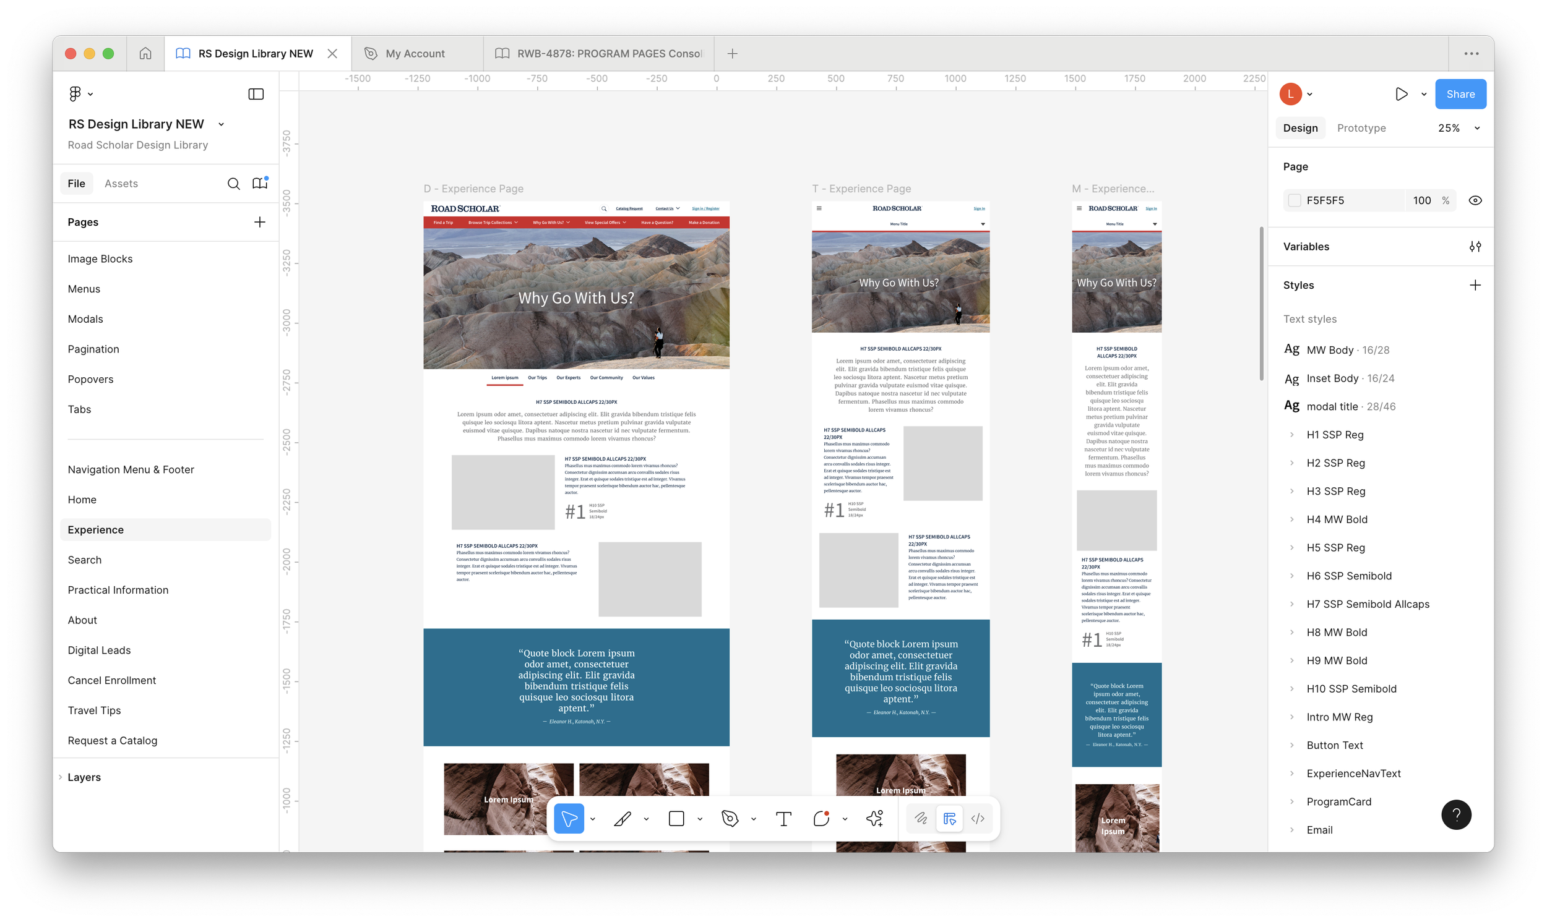Viewport: 1547px width, 922px height.
Task: Open the libraries book icon
Action: click(x=260, y=183)
